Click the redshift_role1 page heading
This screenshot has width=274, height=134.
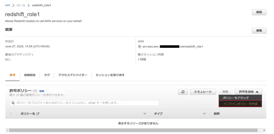coord(22,14)
